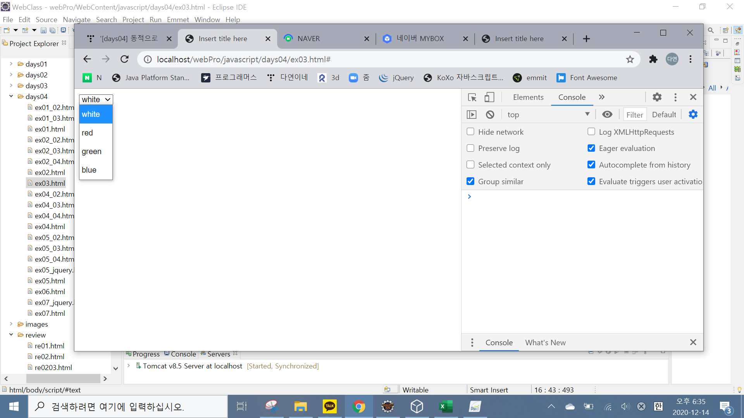This screenshot has height=418, width=744.
Task: Open KakaoTalk from the taskbar
Action: pos(329,406)
